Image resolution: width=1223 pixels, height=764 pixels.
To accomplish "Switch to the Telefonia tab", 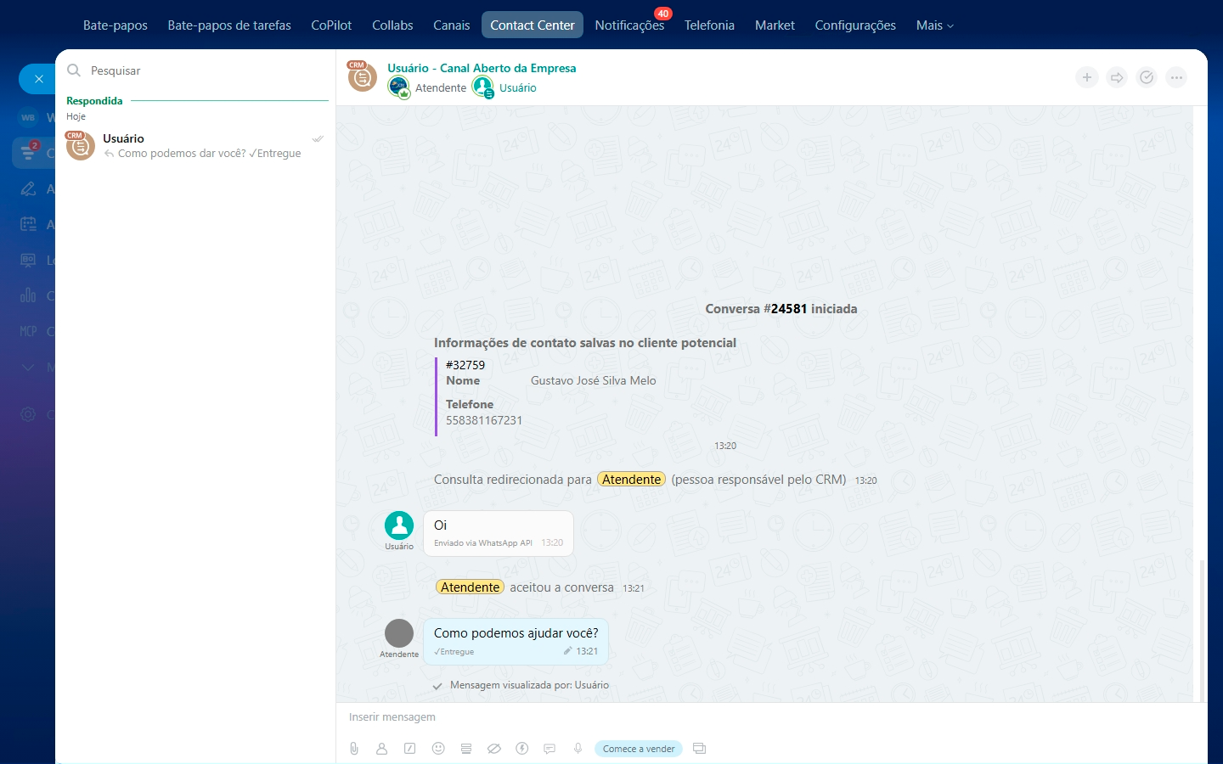I will pyautogui.click(x=709, y=25).
